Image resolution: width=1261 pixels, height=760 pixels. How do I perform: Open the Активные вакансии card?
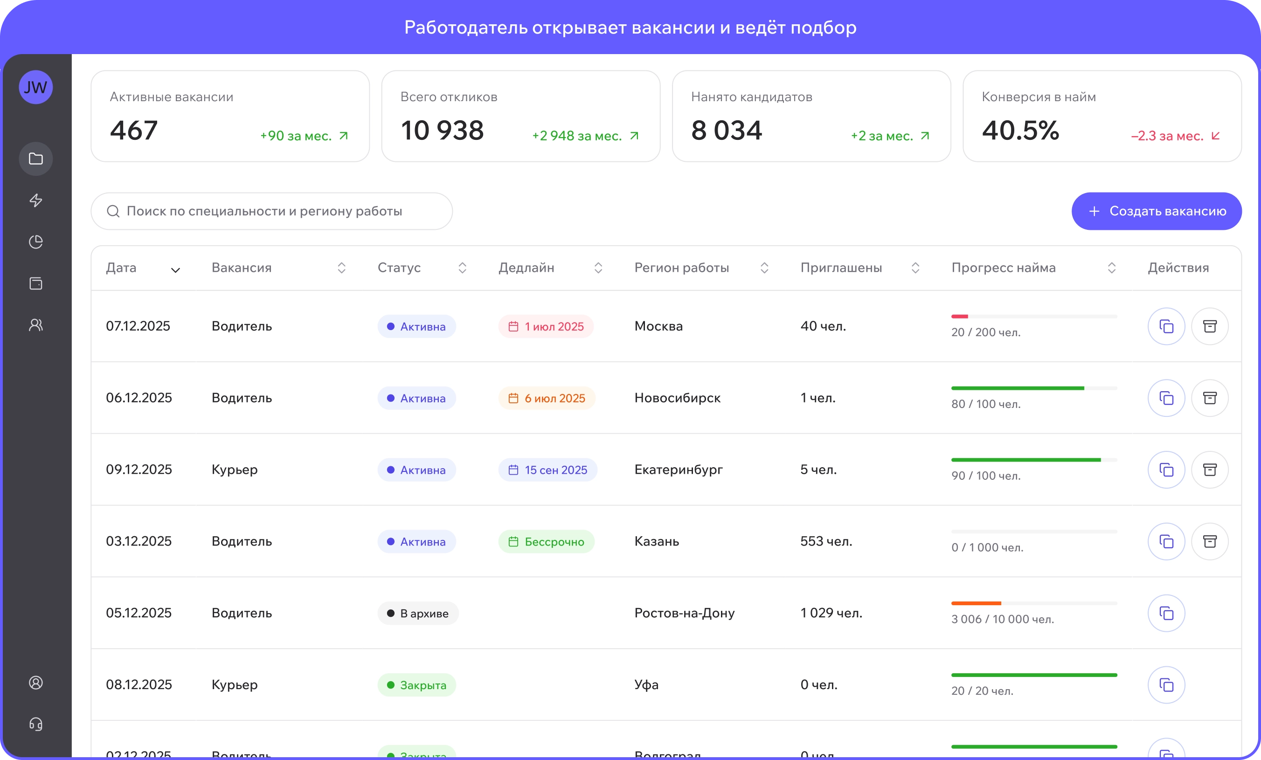pos(230,116)
